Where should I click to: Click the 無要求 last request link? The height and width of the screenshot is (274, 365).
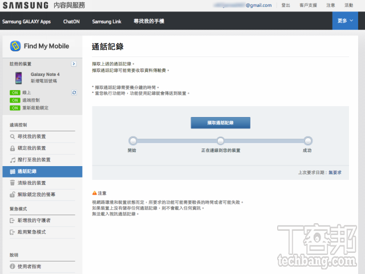point(335,172)
